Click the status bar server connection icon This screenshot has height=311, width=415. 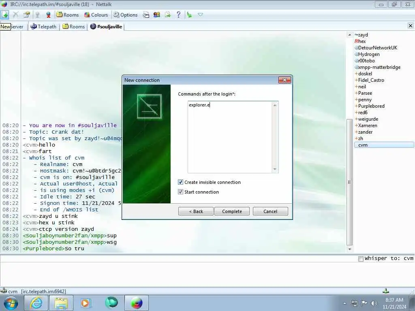coord(4,291)
